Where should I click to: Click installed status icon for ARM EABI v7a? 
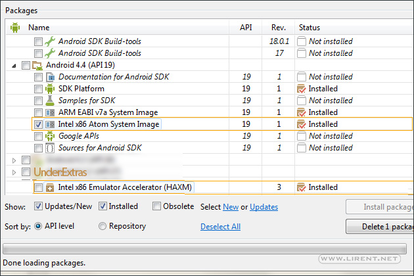301,113
